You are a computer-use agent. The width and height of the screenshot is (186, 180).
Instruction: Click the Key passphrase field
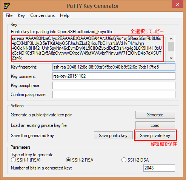pos(114,85)
